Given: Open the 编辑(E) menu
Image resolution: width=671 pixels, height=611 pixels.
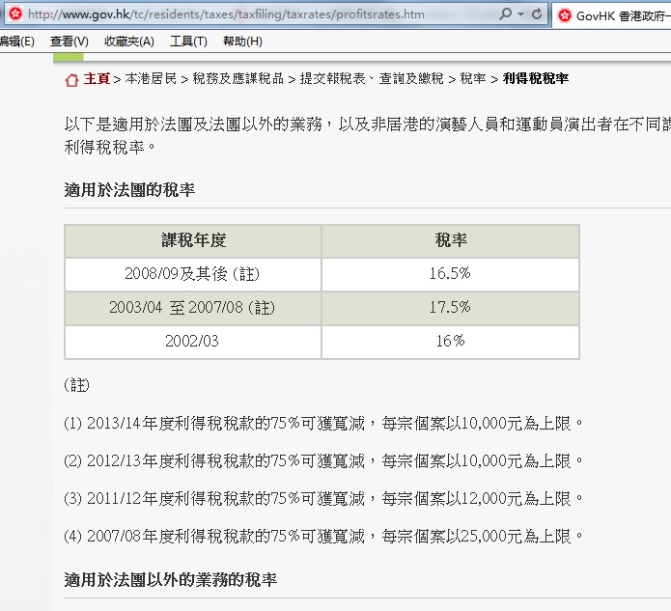Looking at the screenshot, I should 15,42.
